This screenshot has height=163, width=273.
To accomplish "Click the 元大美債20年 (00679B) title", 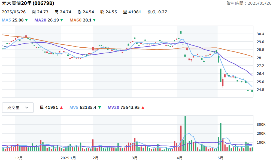I will tap(28, 3).
